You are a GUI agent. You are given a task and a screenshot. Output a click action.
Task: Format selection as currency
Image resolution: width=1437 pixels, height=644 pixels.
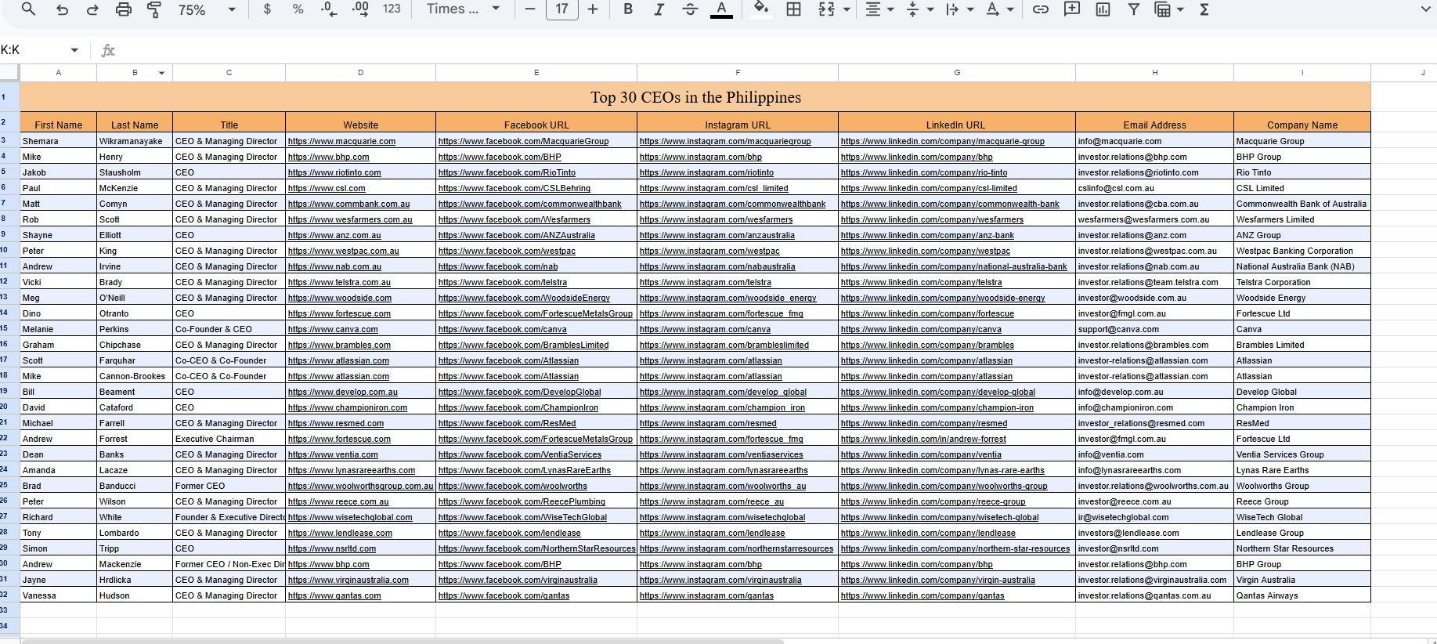click(267, 9)
